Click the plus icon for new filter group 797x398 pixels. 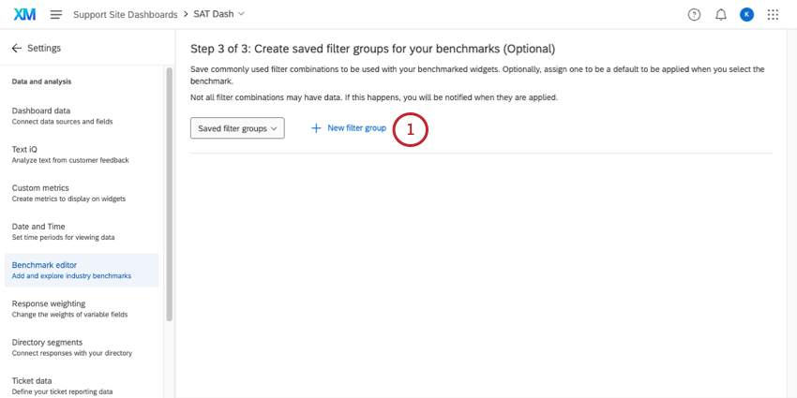coord(316,128)
